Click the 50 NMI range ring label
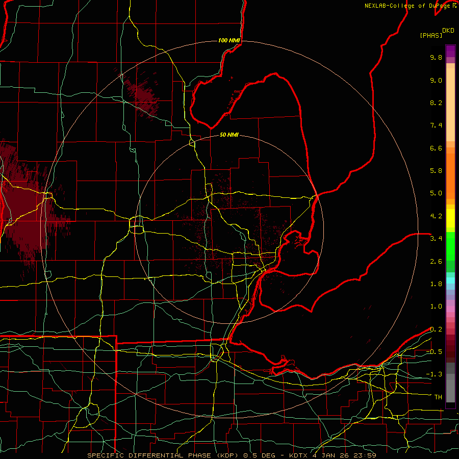The image size is (459, 459). tap(229, 135)
